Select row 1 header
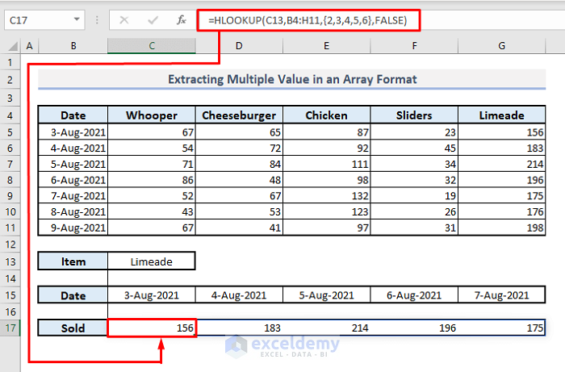The image size is (565, 372). [x=10, y=63]
